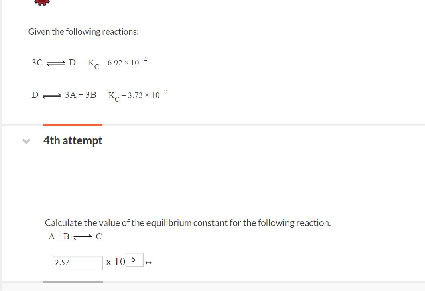Select the equilibrium arrows in D ⇌ 3A + 3B
This screenshot has width=425, height=291.
(x=52, y=95)
